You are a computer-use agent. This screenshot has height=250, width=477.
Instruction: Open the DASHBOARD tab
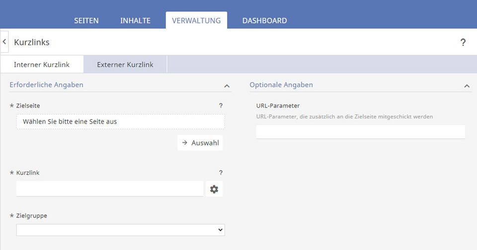pyautogui.click(x=264, y=21)
